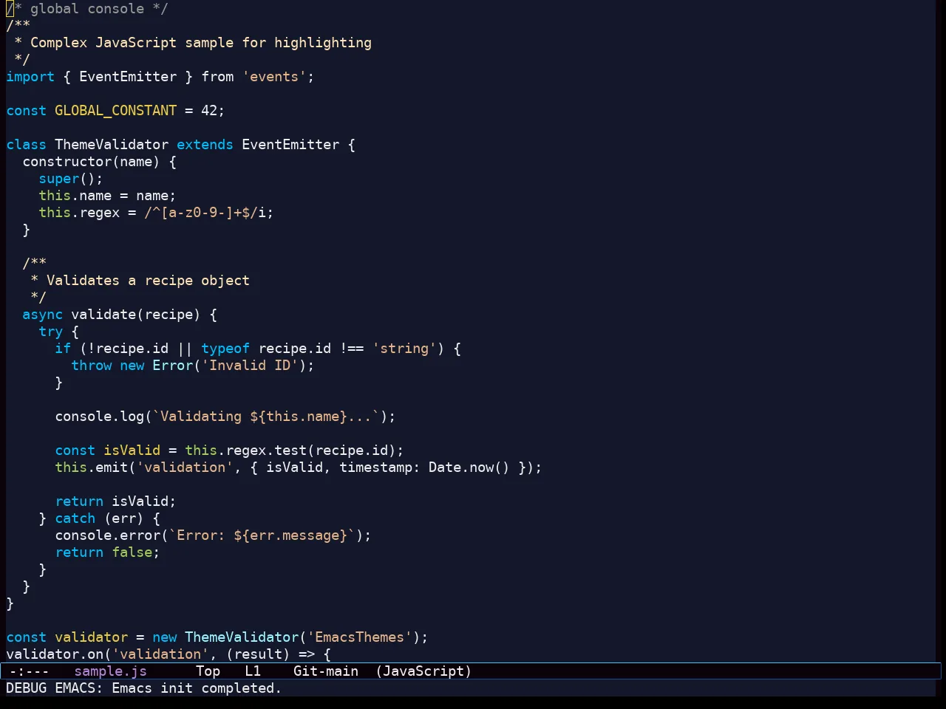This screenshot has height=709, width=946.
Task: Click 'isValid' variable in const declaration
Action: coord(132,451)
